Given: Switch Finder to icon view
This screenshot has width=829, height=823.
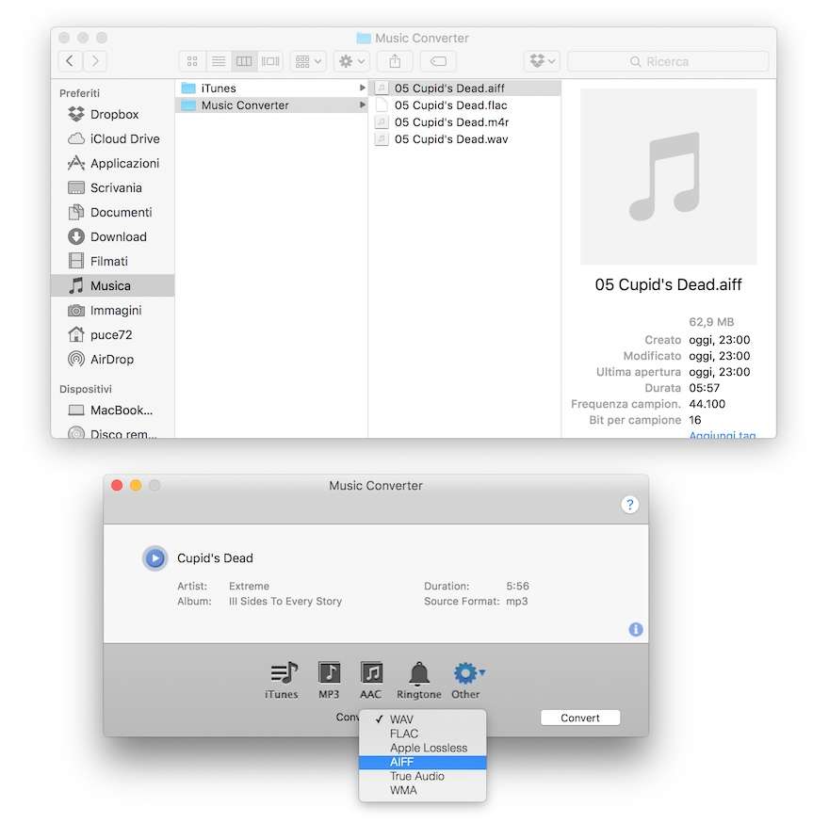Looking at the screenshot, I should [x=192, y=61].
